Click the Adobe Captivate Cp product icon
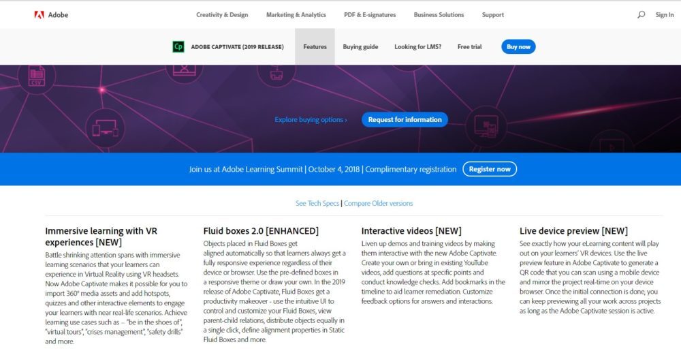The height and width of the screenshot is (353, 681). click(178, 47)
